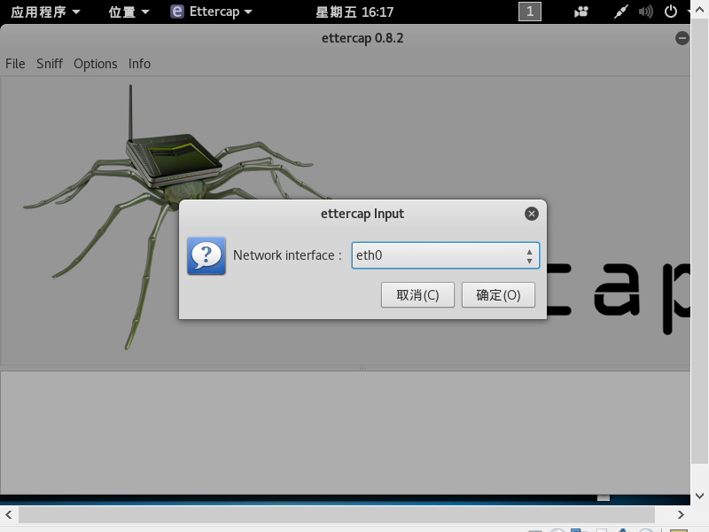Click the combo box up/down arrows
709x532 pixels.
[529, 256]
